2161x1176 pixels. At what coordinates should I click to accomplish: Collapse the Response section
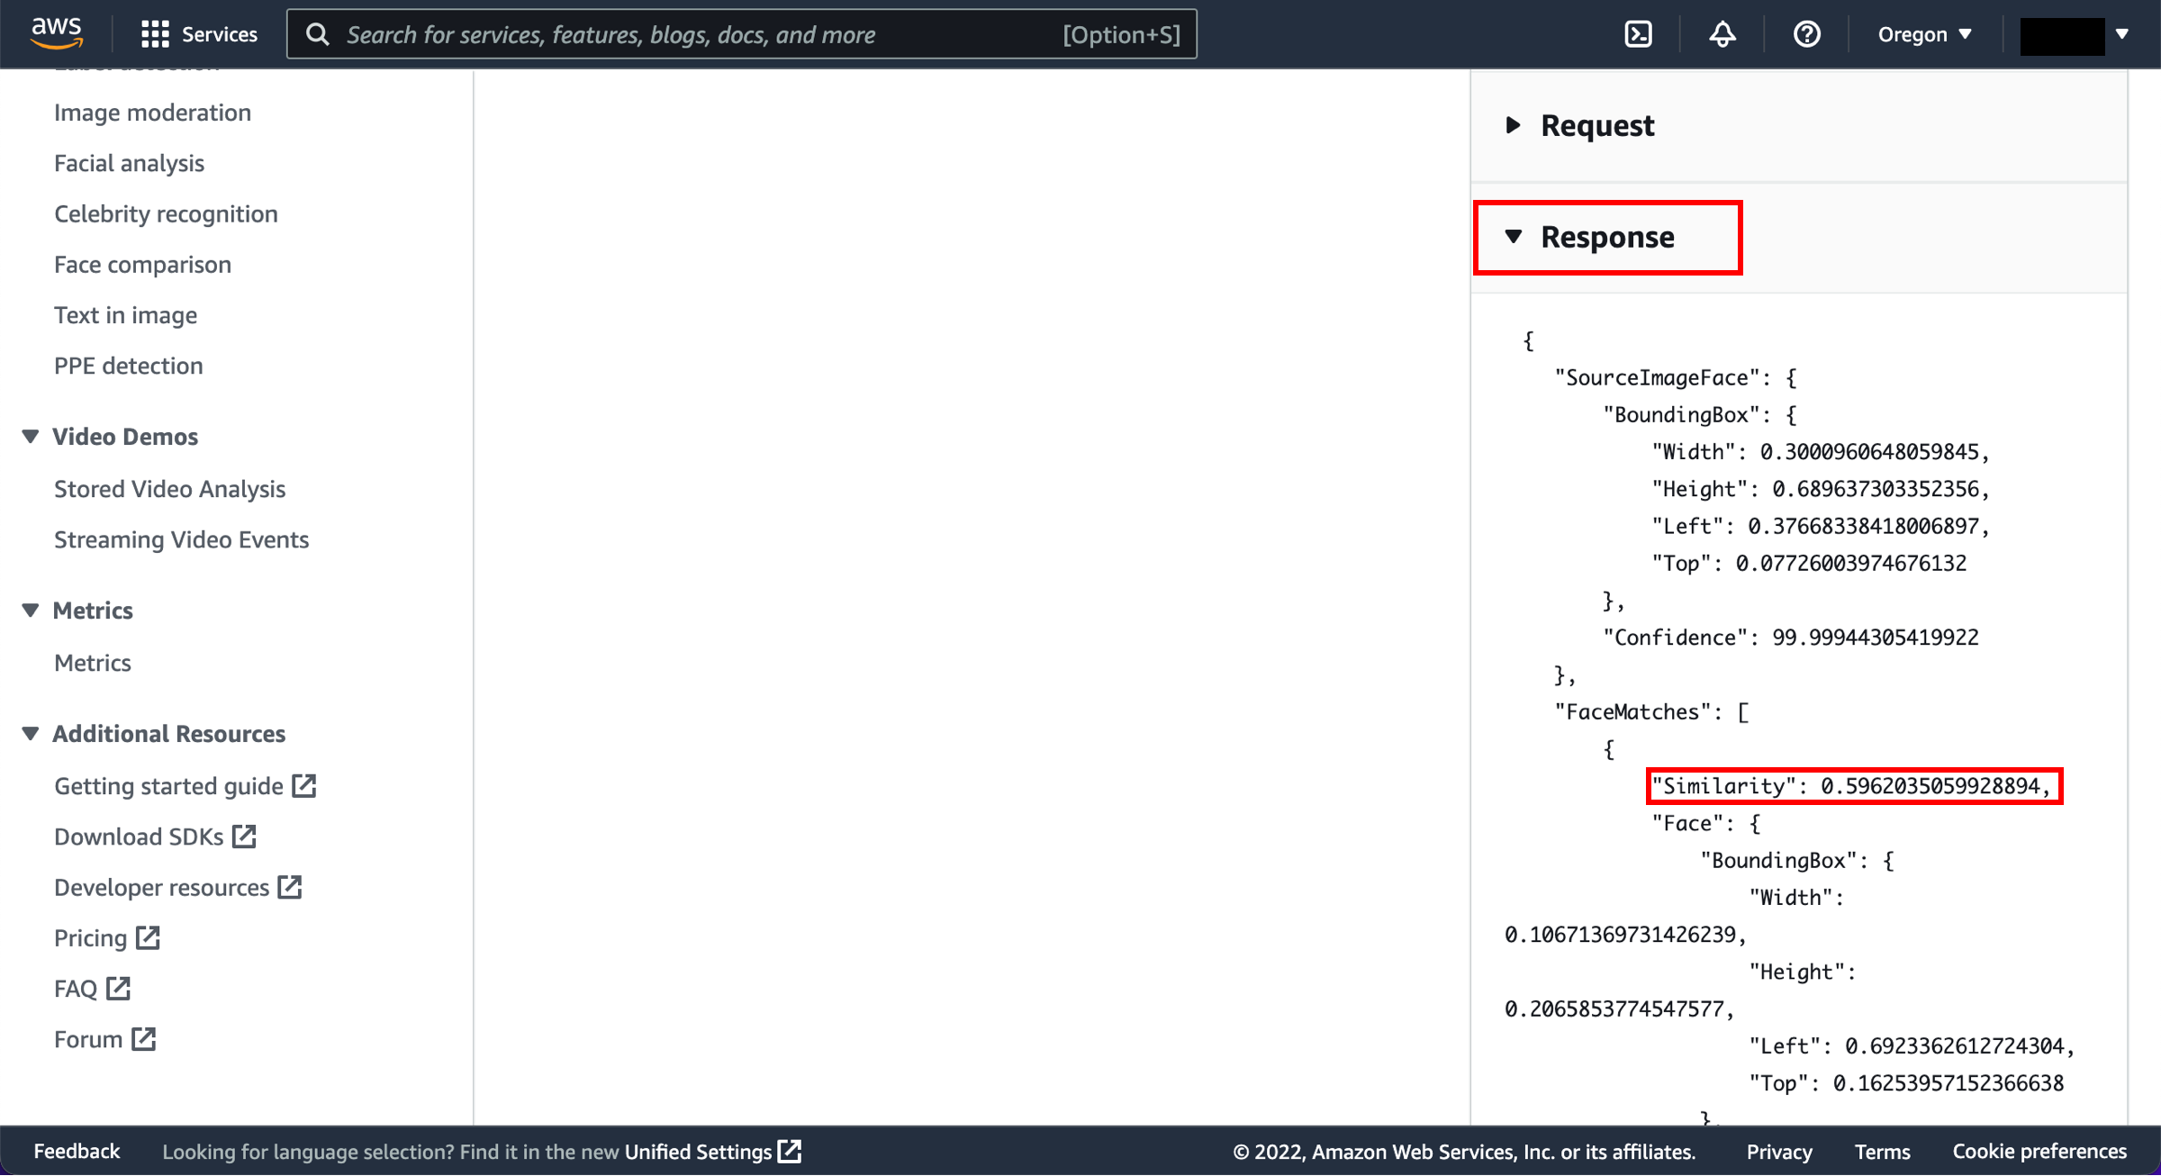(1510, 236)
